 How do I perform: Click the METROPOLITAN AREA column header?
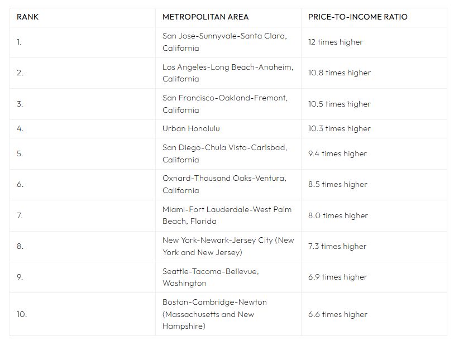tap(228, 17)
